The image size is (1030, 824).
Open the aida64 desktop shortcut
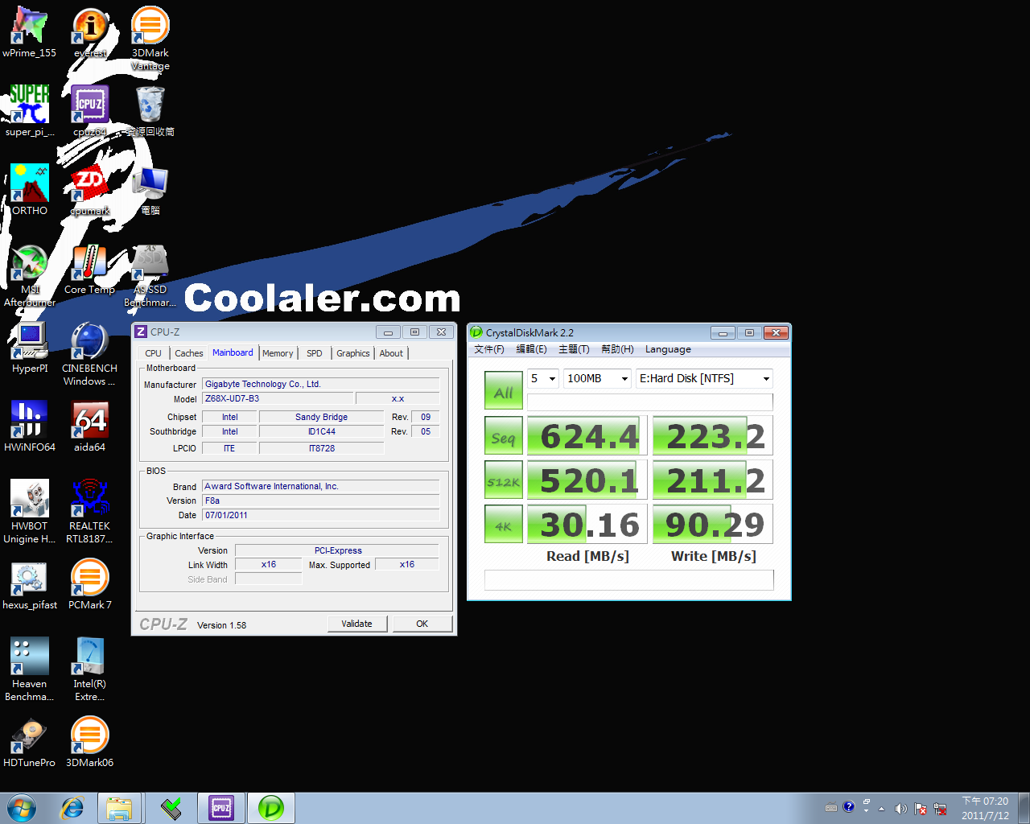pos(90,427)
